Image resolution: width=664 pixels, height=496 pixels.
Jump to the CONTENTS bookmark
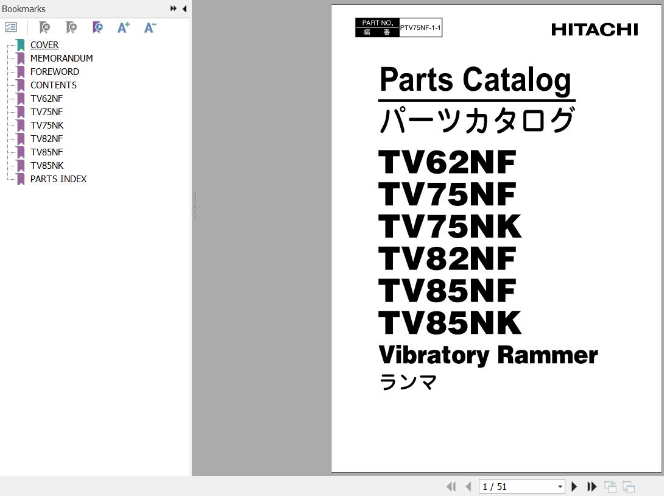pyautogui.click(x=54, y=85)
